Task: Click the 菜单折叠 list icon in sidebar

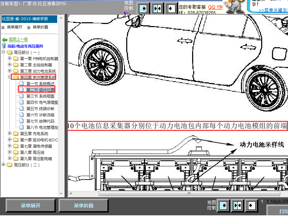Action: pos(29,28)
